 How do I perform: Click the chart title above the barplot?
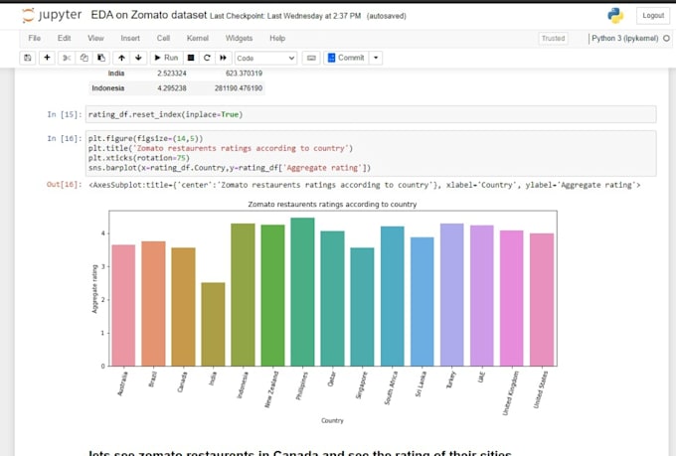(x=332, y=205)
